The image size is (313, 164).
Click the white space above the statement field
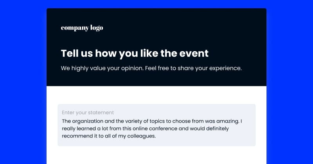[x=156, y=95]
